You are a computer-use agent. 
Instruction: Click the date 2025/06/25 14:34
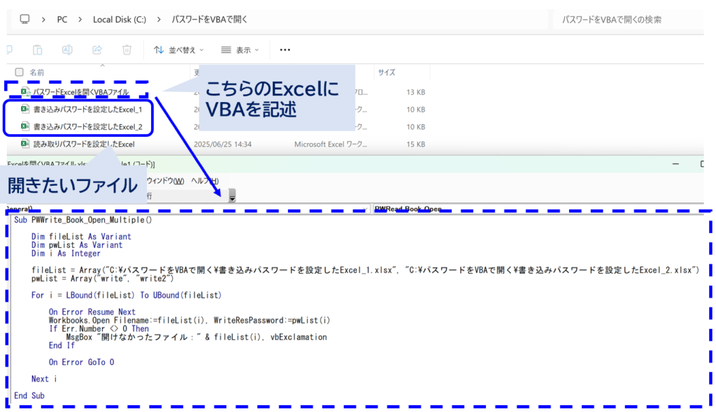point(222,144)
